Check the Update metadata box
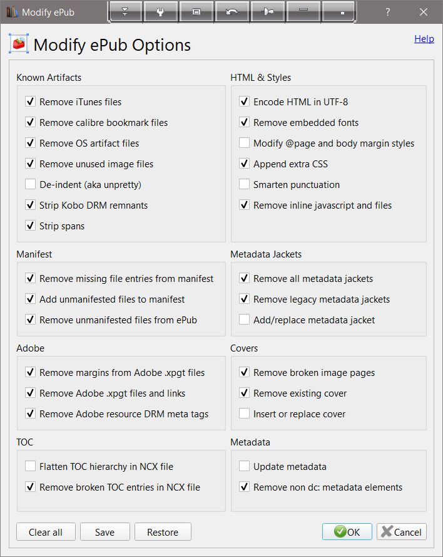The width and height of the screenshot is (443, 557). [x=244, y=466]
